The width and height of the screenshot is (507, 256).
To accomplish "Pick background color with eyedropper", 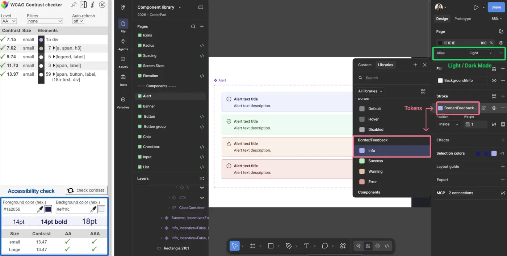I will point(93,209).
